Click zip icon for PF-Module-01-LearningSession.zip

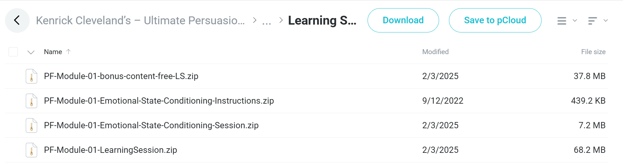tap(32, 150)
